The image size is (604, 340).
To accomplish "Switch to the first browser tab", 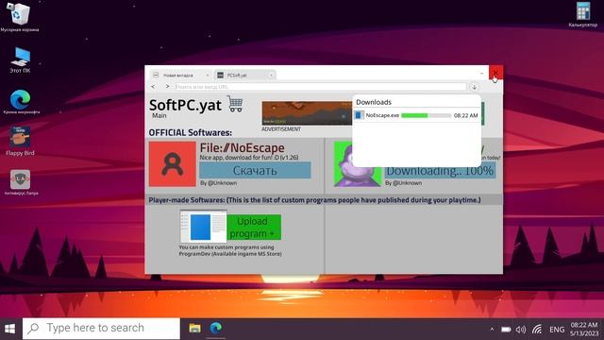I will [180, 76].
